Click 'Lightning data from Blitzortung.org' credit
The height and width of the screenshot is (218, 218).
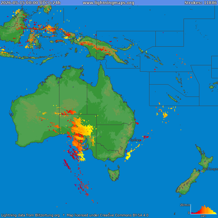(x=30, y=215)
